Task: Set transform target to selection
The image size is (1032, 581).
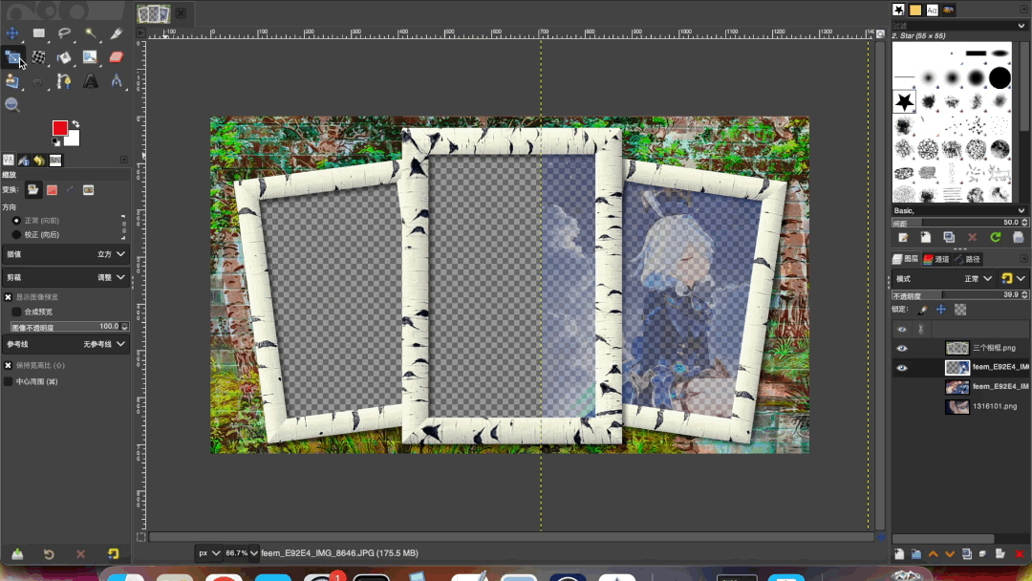Action: point(52,190)
